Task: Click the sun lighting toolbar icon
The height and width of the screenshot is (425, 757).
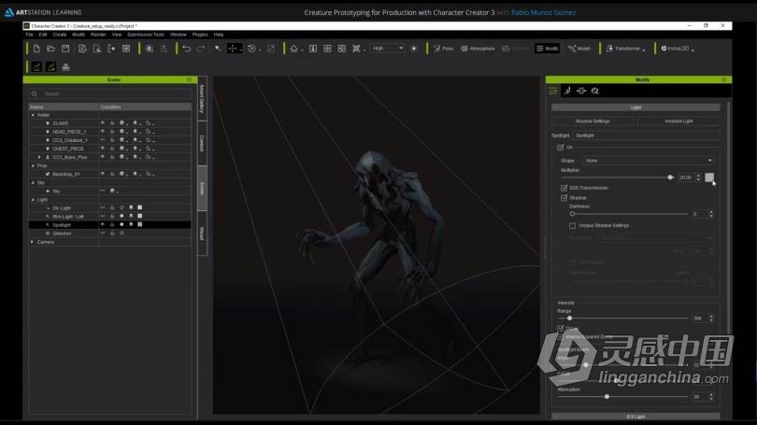Action: [x=414, y=49]
